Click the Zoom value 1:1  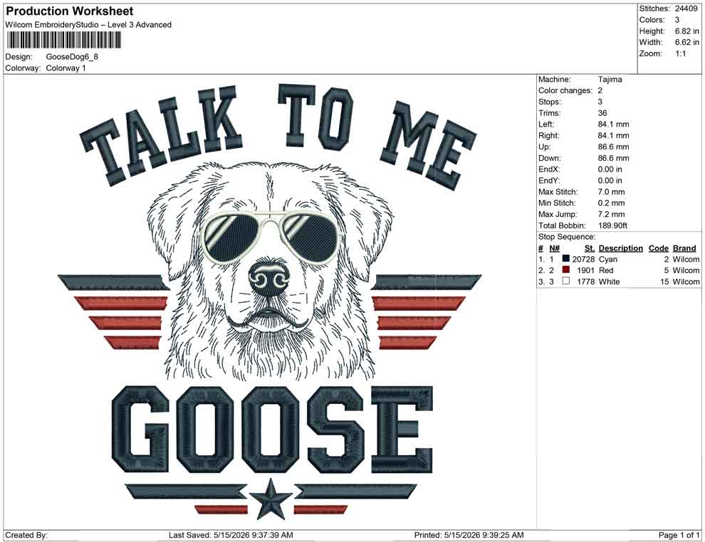(680, 53)
